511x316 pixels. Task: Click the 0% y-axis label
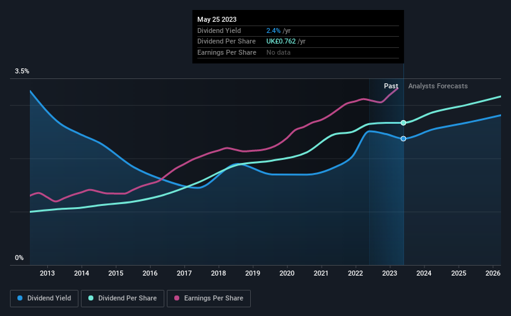point(19,258)
